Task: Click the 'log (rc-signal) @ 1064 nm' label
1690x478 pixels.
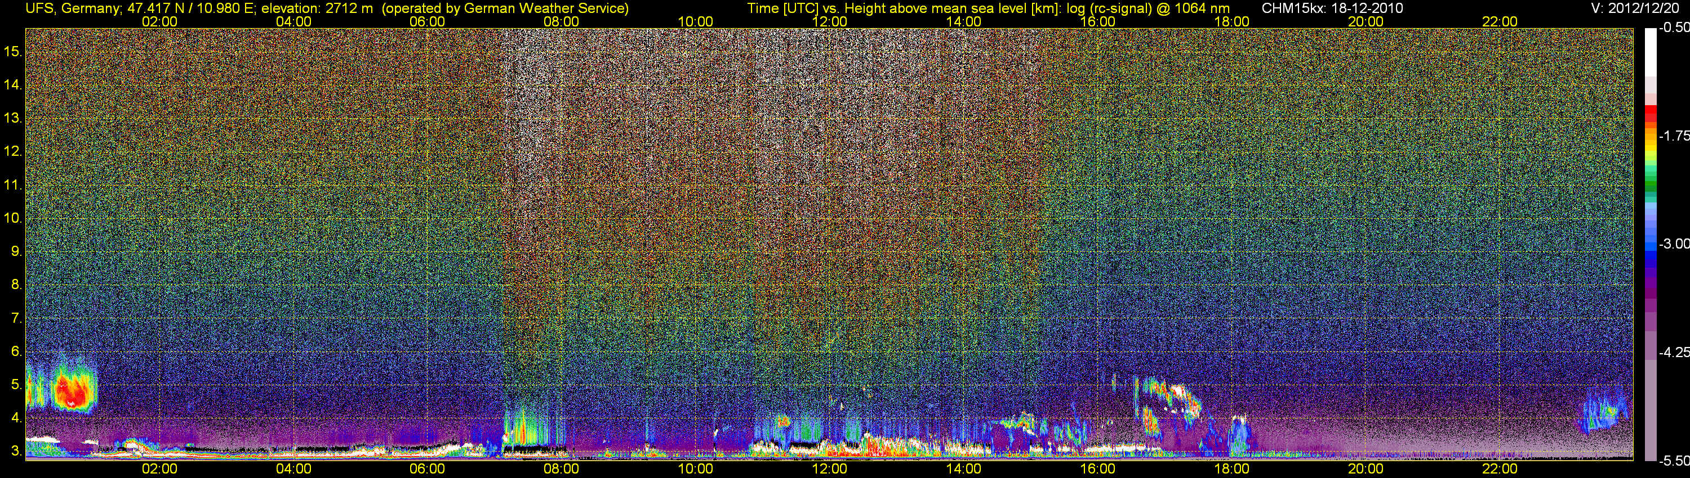Action: (x=1148, y=8)
